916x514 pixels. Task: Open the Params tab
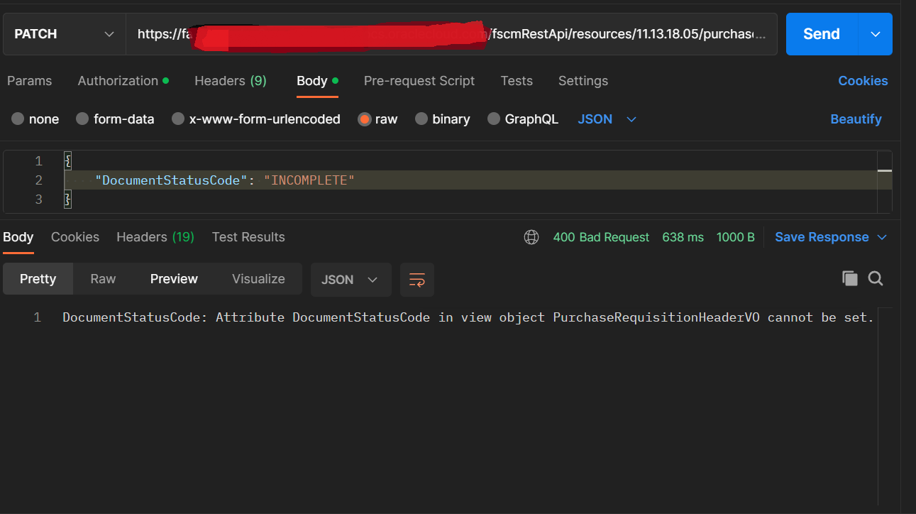click(29, 81)
